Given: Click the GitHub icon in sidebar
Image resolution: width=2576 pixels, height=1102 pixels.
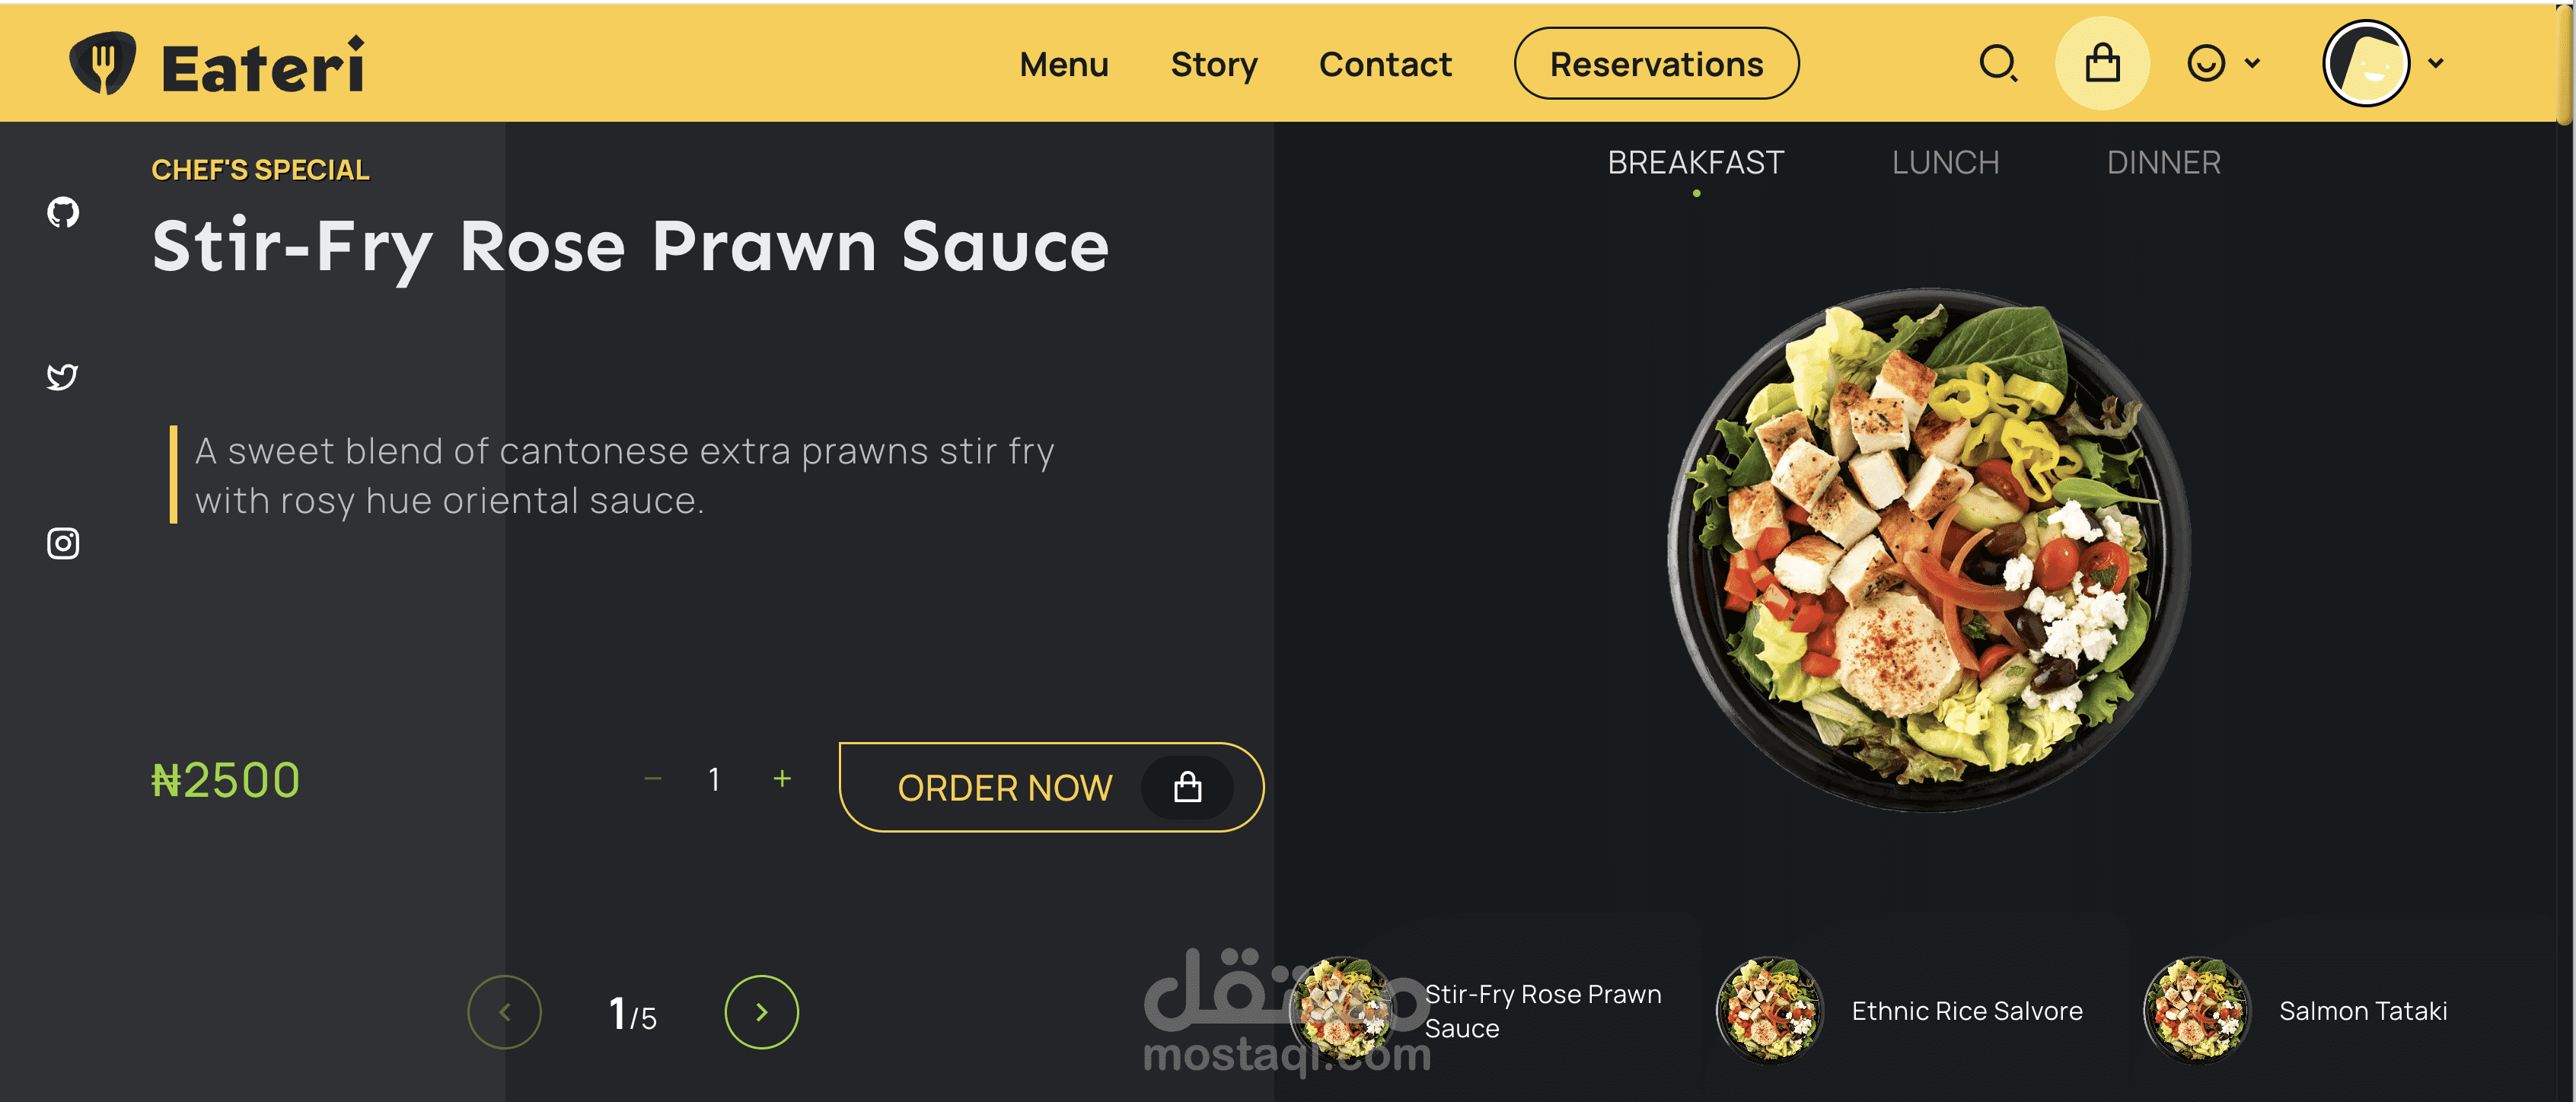Looking at the screenshot, I should [63, 212].
